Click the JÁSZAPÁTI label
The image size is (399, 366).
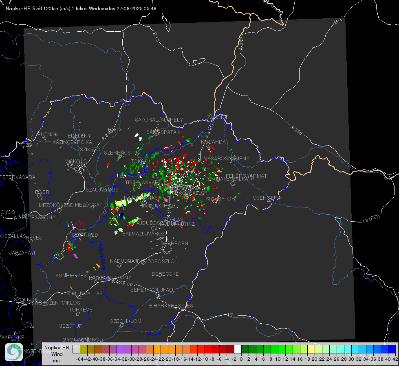[22, 253]
